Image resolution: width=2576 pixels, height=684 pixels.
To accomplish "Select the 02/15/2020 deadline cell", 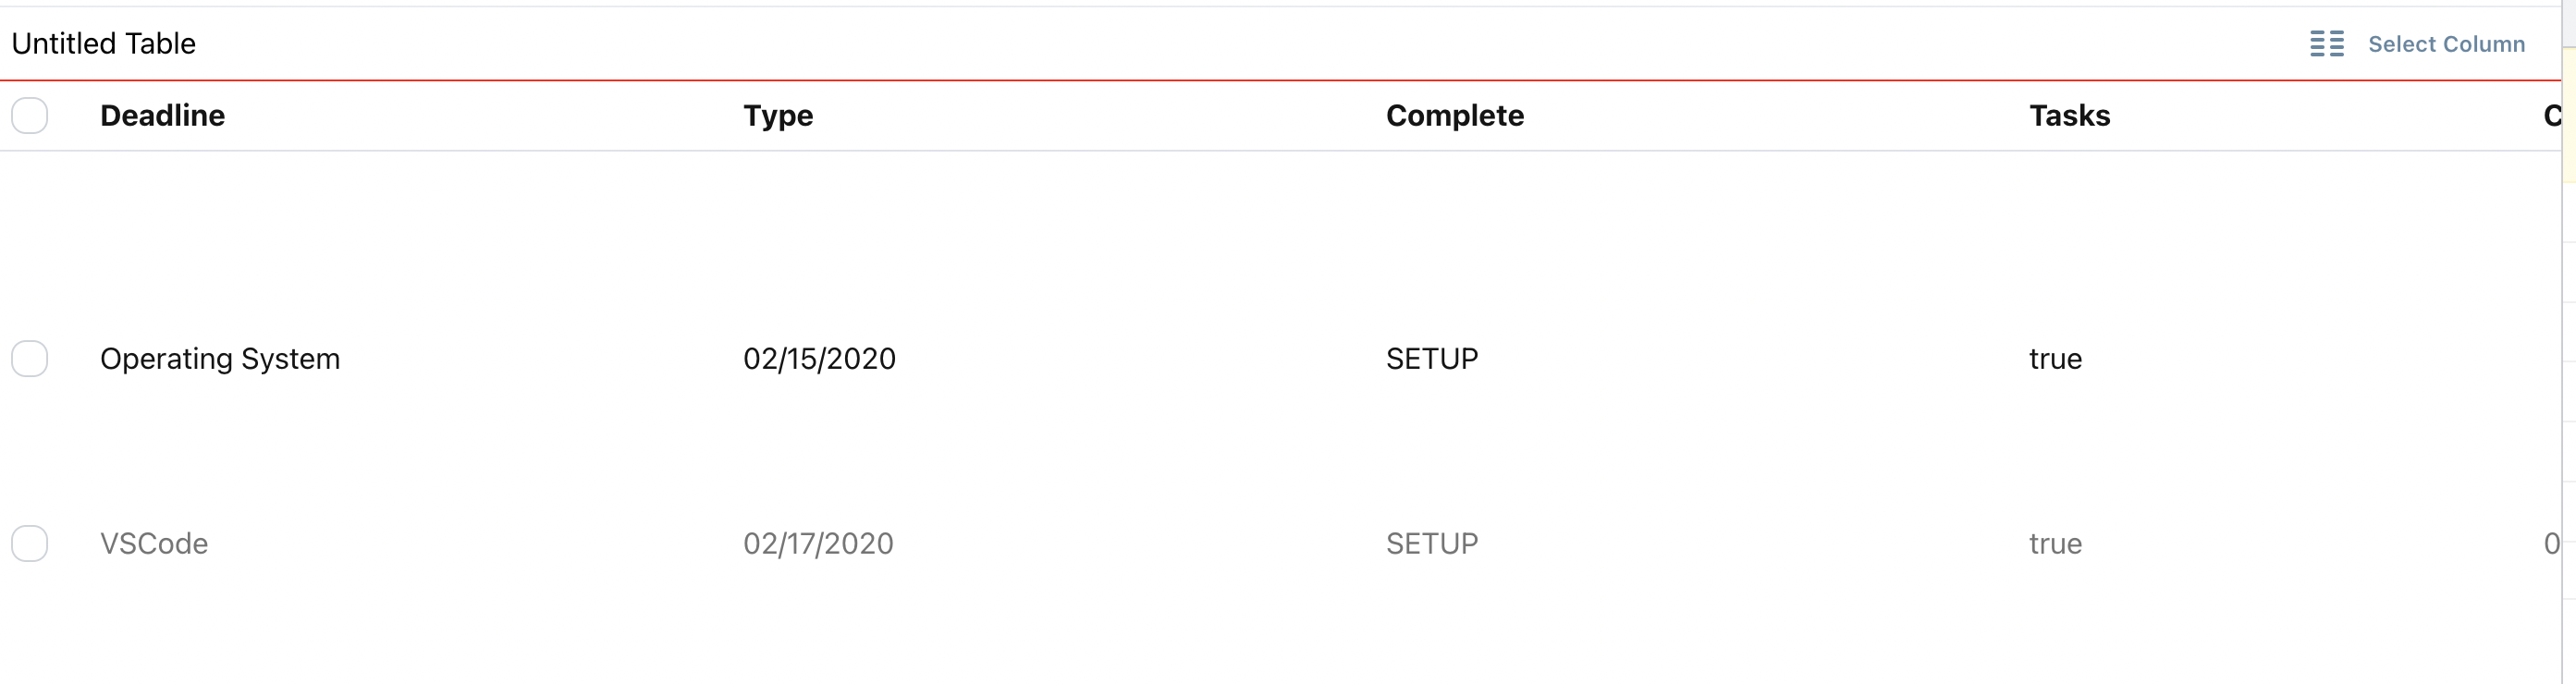I will point(820,358).
